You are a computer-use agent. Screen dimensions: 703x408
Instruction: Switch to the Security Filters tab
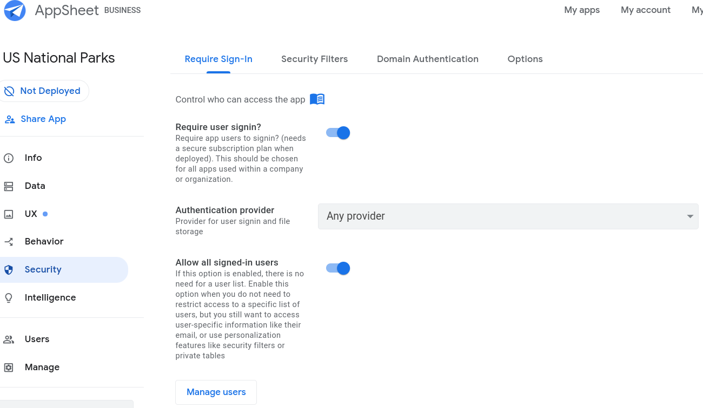[314, 59]
